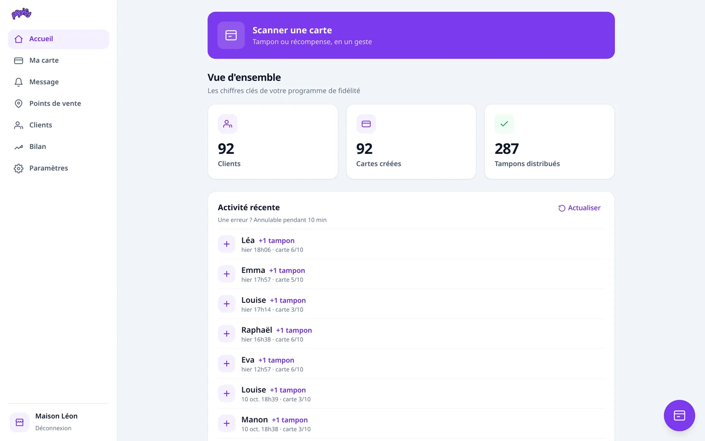
Task: Click the Vue d'ensemble heading
Action: click(244, 77)
